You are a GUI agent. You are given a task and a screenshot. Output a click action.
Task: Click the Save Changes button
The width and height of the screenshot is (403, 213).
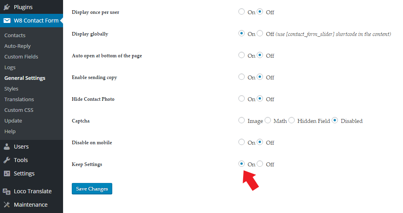pyautogui.click(x=92, y=188)
